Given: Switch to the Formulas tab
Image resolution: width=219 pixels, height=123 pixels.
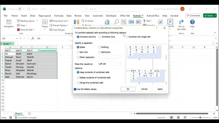Looking at the screenshot, I should coord(59,16).
